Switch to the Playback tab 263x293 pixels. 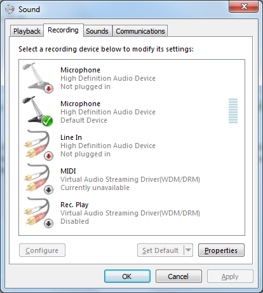(x=27, y=31)
